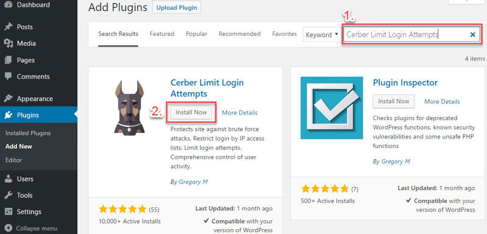Click the Pages icon in sidebar
Viewport: 487px width, 234px height.
click(x=9, y=60)
